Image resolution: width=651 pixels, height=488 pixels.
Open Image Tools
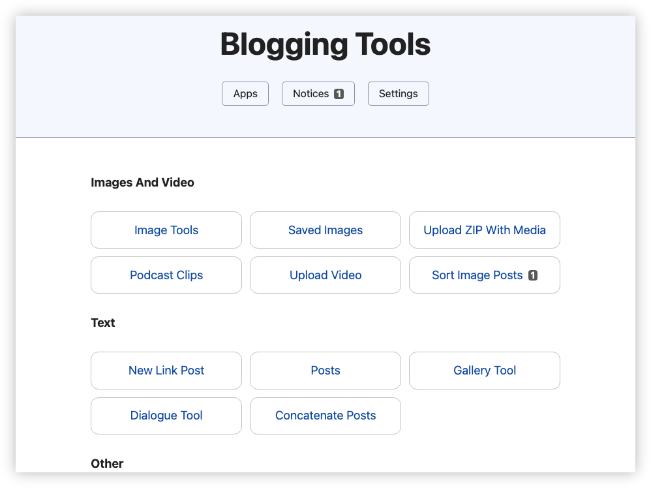point(166,230)
